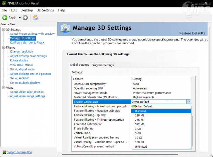Screen dimensions: 213x157
Task: Select the Threaded optimization row
Action: point(102,124)
